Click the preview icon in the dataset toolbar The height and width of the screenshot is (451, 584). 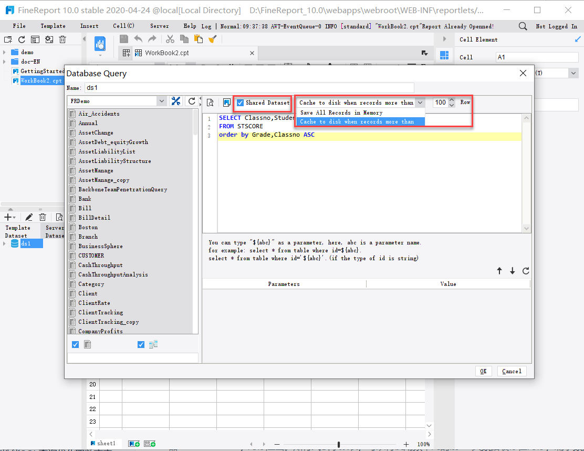59,217
